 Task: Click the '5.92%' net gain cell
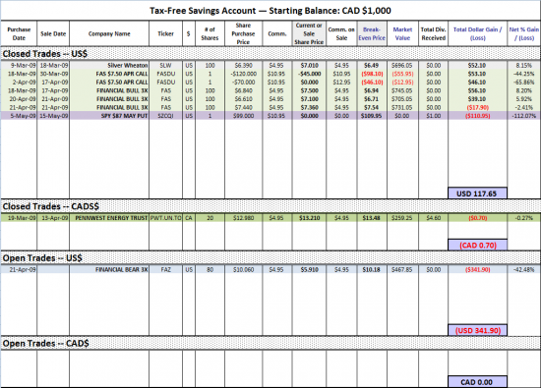[x=523, y=99]
